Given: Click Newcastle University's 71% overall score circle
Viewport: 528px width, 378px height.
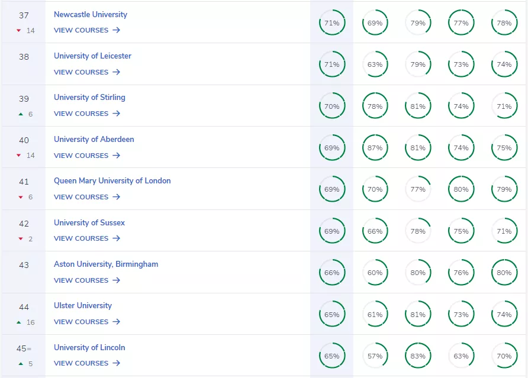Looking at the screenshot, I should coord(331,22).
